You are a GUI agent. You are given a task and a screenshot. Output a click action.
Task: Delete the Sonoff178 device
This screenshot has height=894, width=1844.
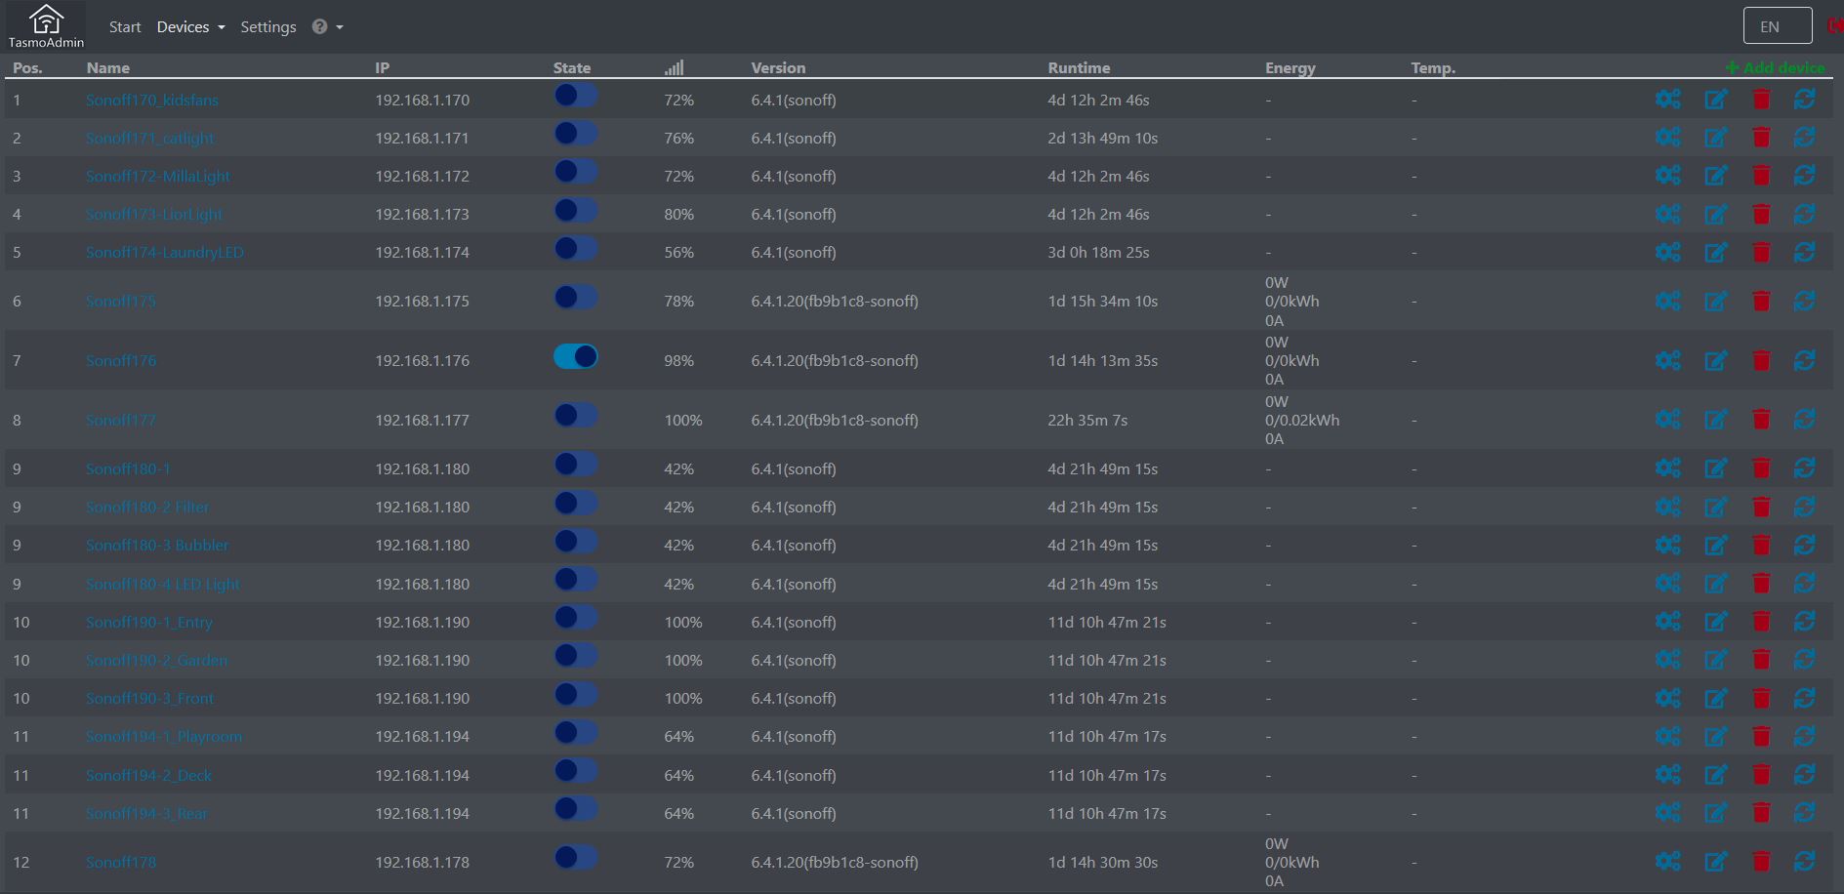1761,862
